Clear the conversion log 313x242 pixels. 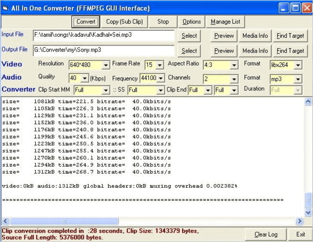(266, 235)
